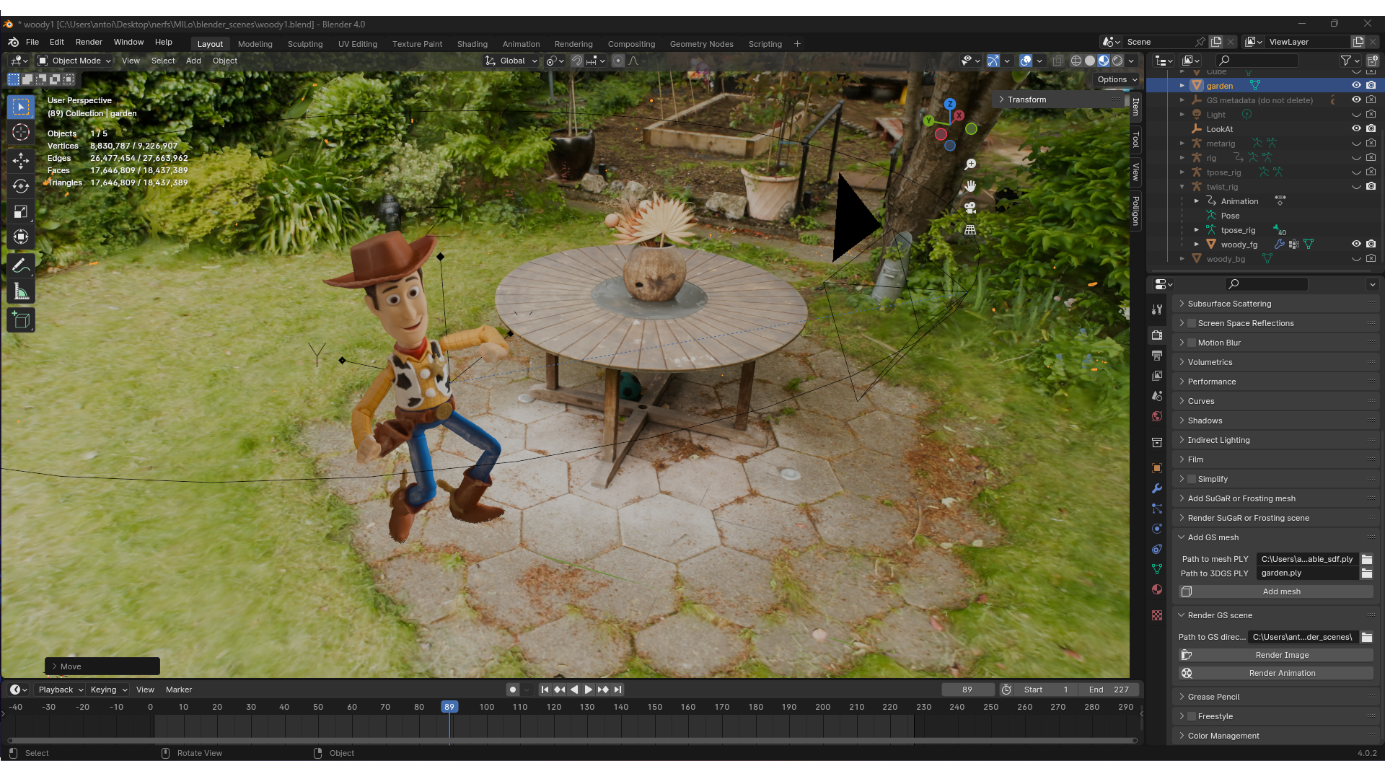
Task: Switch to Sculpting workspace tab
Action: coord(305,44)
